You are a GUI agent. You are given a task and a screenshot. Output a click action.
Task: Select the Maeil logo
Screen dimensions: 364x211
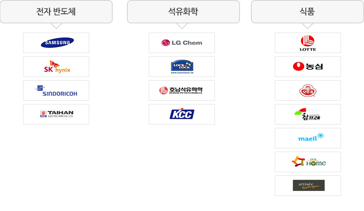point(308,138)
